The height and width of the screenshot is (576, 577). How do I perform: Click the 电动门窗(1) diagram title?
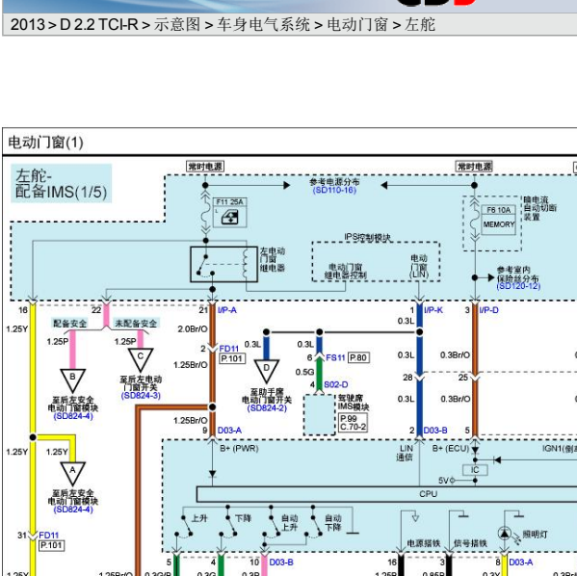point(45,143)
